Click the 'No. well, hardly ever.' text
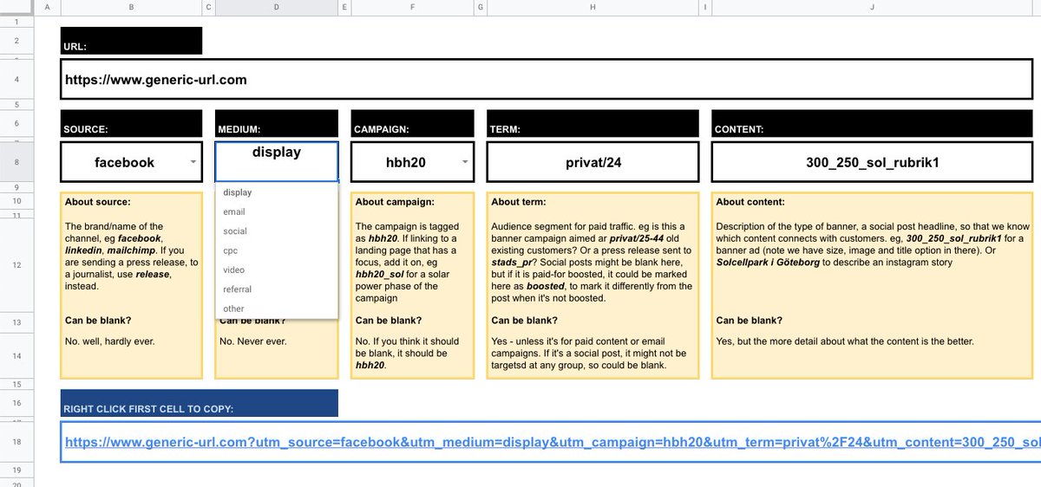This screenshot has width=1041, height=487. (110, 341)
